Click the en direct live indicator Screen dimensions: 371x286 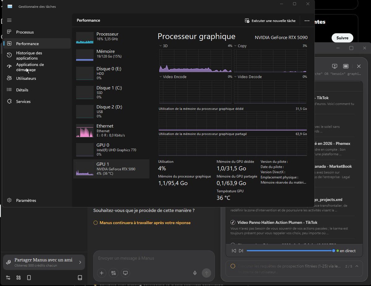(346, 251)
